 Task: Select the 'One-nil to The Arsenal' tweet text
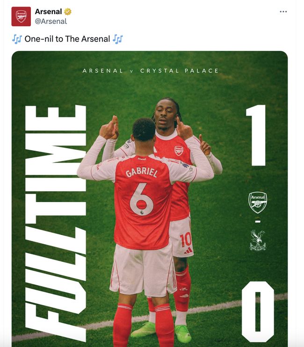coord(67,39)
